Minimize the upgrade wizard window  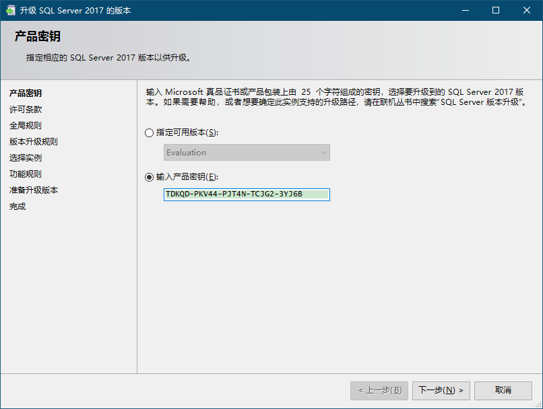click(x=465, y=10)
